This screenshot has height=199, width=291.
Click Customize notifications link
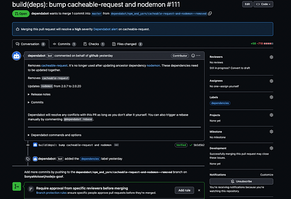267,175
